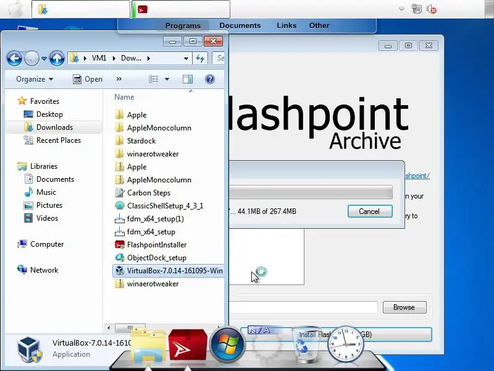Click the install path input field

[x=303, y=307]
